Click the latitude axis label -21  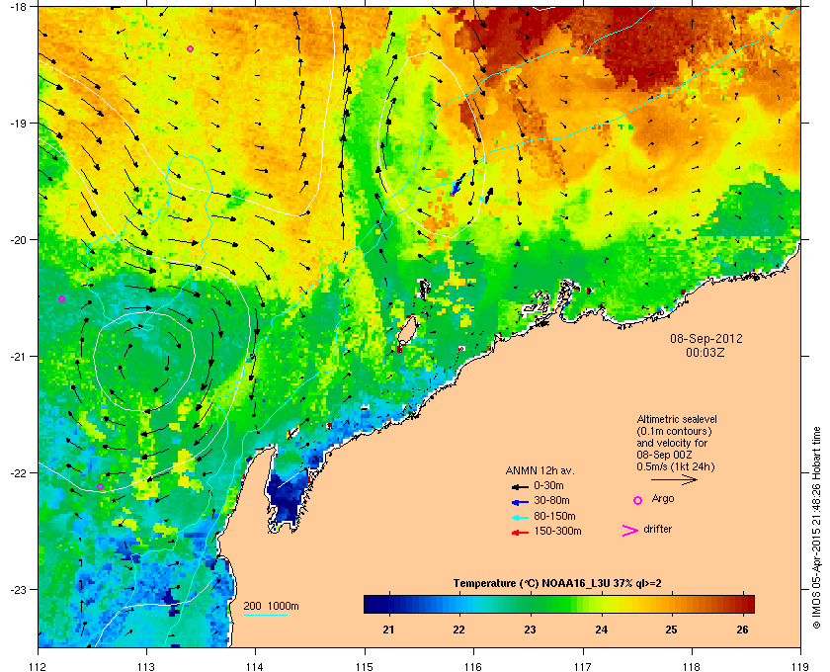[x=19, y=357]
